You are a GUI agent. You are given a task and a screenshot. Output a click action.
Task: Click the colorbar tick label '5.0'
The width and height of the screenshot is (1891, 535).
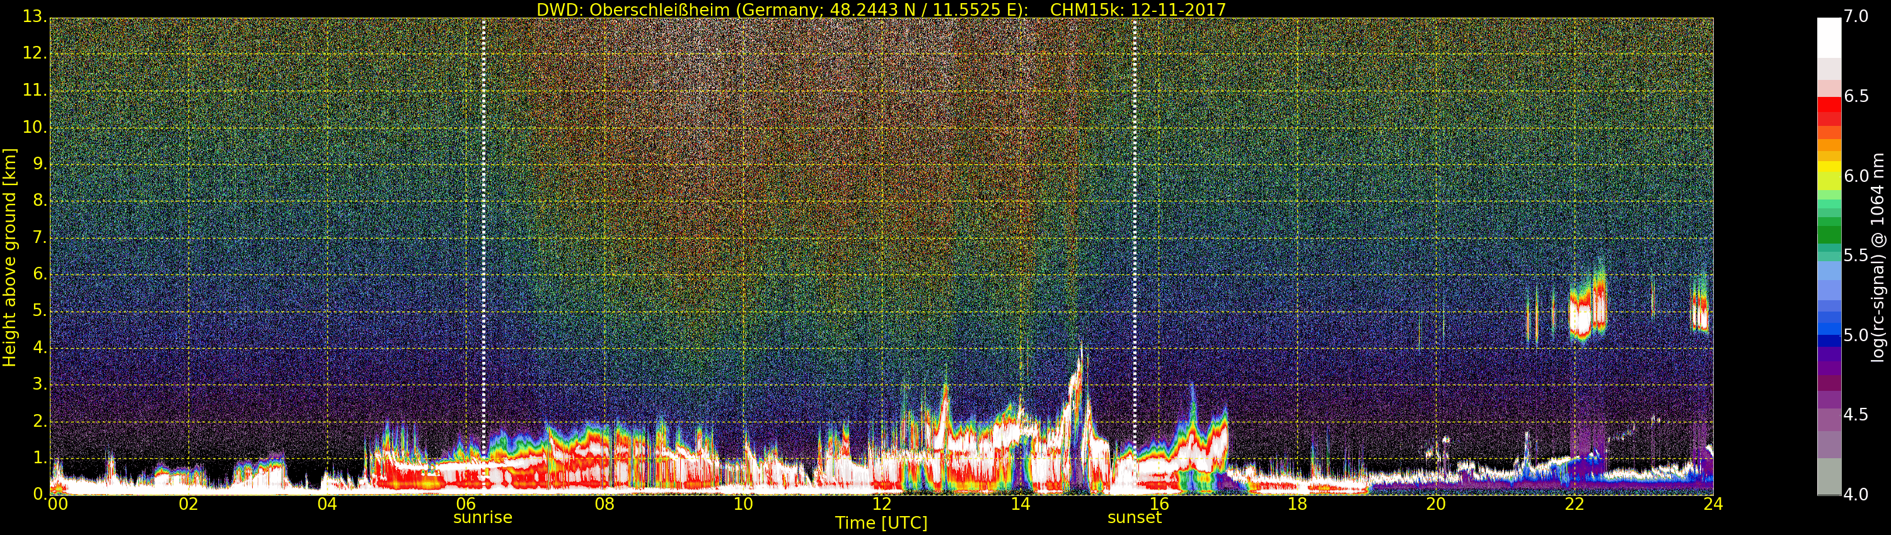(x=1857, y=335)
